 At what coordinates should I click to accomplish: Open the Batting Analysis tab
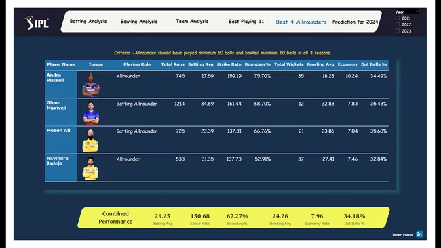click(88, 22)
